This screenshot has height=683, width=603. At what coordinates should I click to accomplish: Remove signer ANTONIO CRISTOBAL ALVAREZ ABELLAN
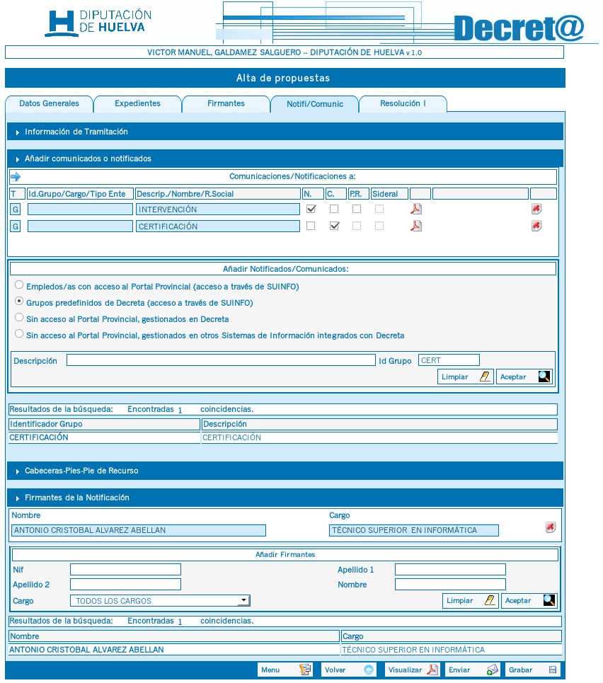tap(551, 527)
